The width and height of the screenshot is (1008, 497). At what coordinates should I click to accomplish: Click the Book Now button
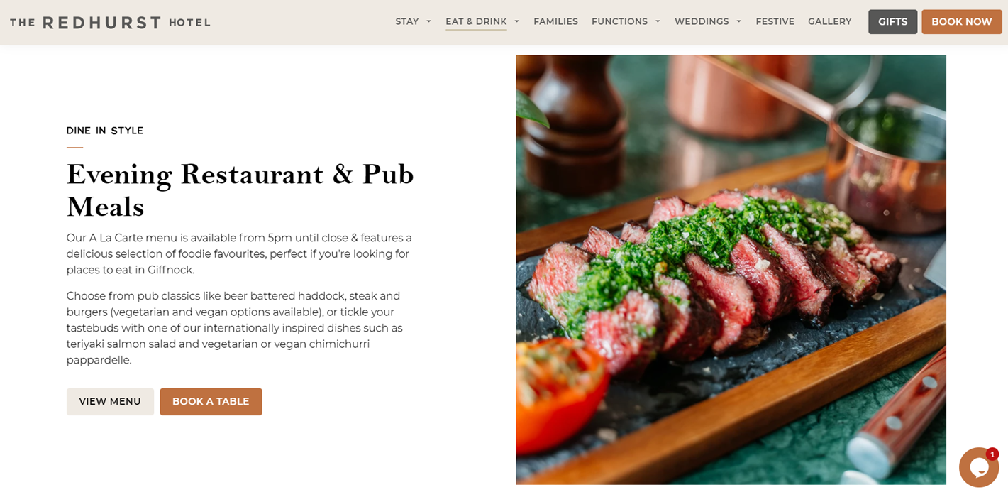[x=961, y=22]
